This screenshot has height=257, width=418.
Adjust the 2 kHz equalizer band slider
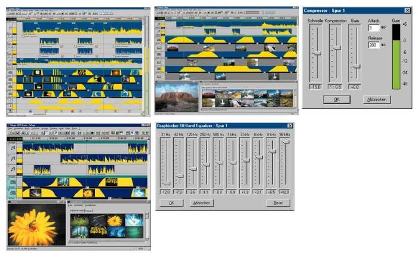click(x=246, y=160)
